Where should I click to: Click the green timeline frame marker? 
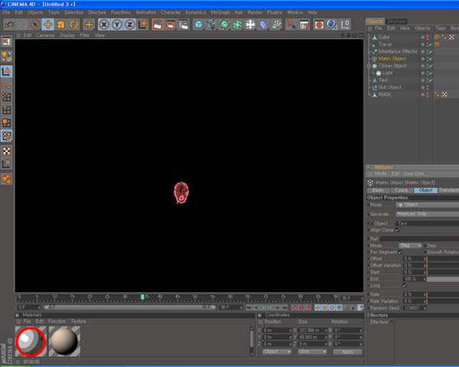point(142,297)
